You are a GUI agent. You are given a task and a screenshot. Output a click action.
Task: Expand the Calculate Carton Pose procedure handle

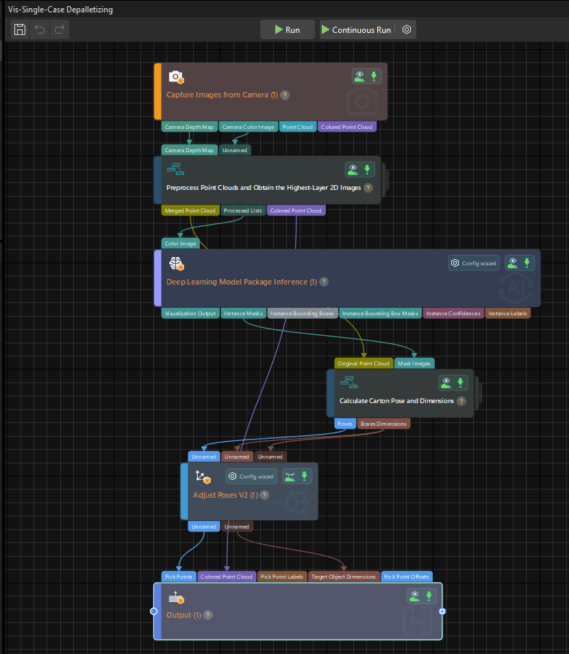pos(478,393)
